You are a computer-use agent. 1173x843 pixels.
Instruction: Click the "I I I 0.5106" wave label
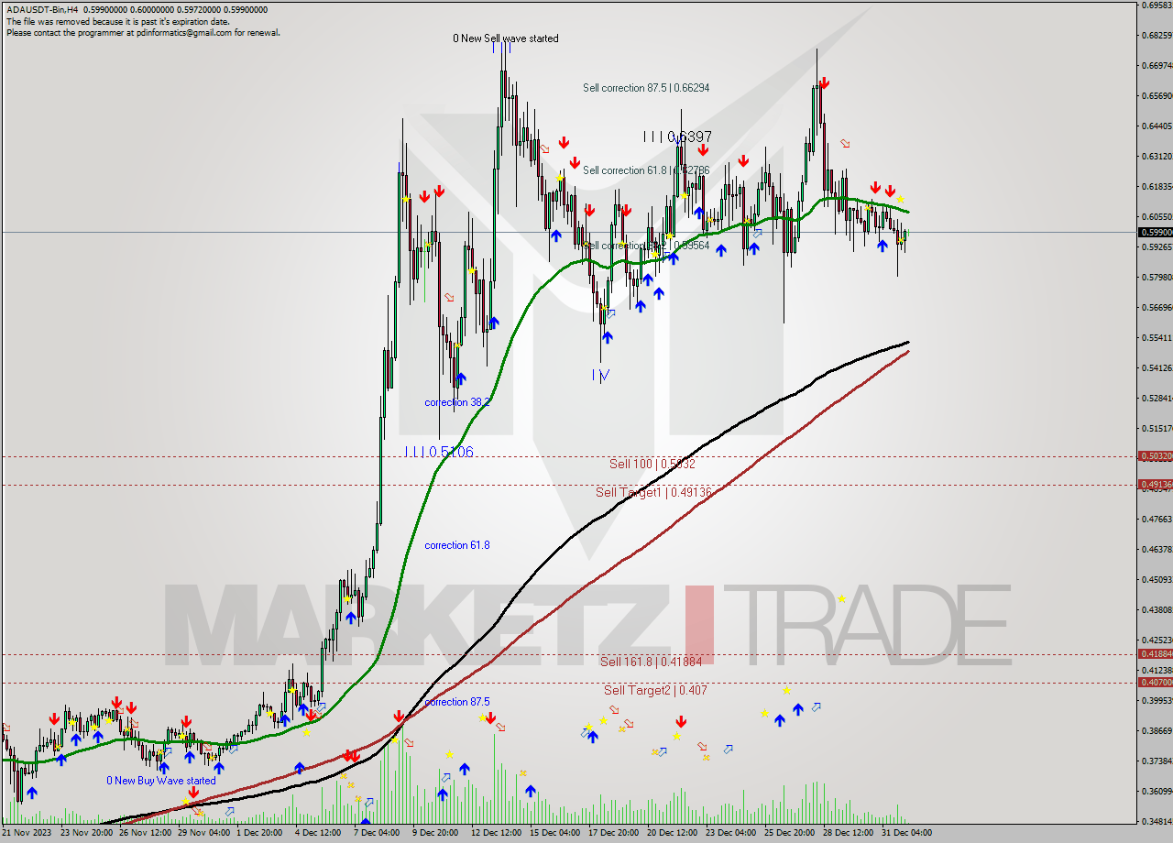439,452
